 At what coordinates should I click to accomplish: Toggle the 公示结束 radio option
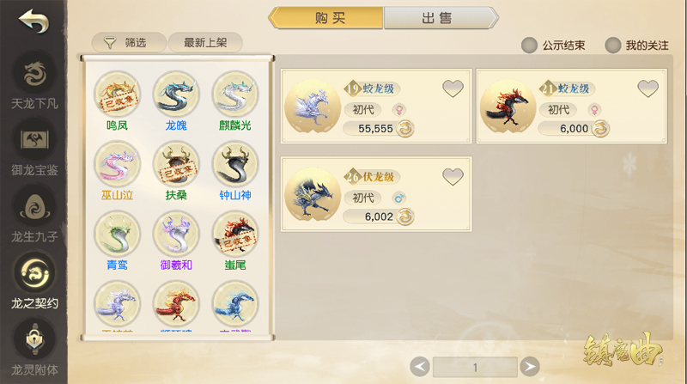tap(529, 46)
